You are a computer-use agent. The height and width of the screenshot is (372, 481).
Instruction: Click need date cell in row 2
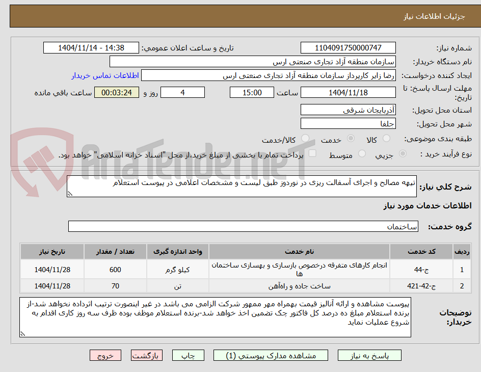click(x=52, y=286)
